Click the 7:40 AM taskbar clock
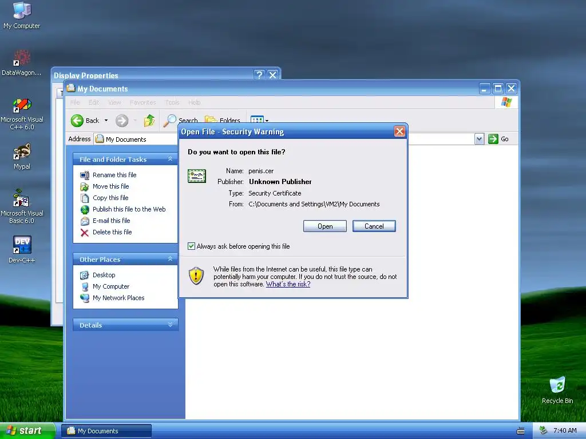This screenshot has height=439, width=586. point(565,431)
